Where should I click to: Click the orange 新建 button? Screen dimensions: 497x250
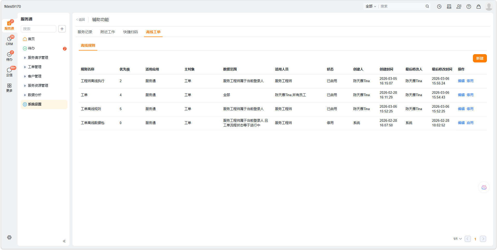(x=480, y=58)
